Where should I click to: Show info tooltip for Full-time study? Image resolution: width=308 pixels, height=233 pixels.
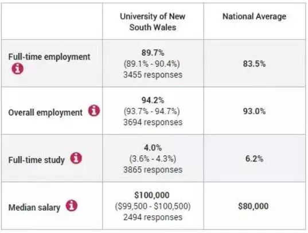[x=76, y=158]
